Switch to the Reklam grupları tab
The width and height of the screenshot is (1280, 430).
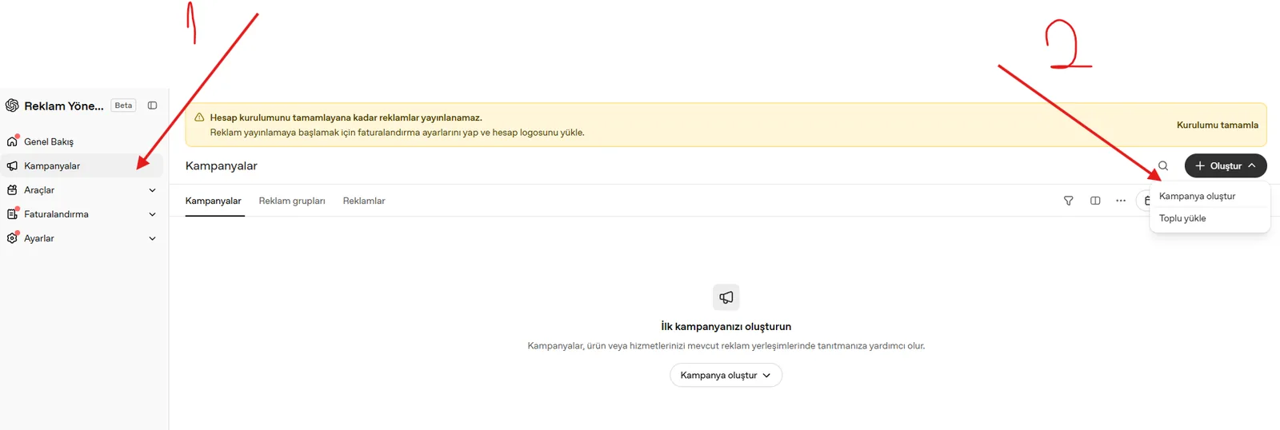[x=292, y=201]
